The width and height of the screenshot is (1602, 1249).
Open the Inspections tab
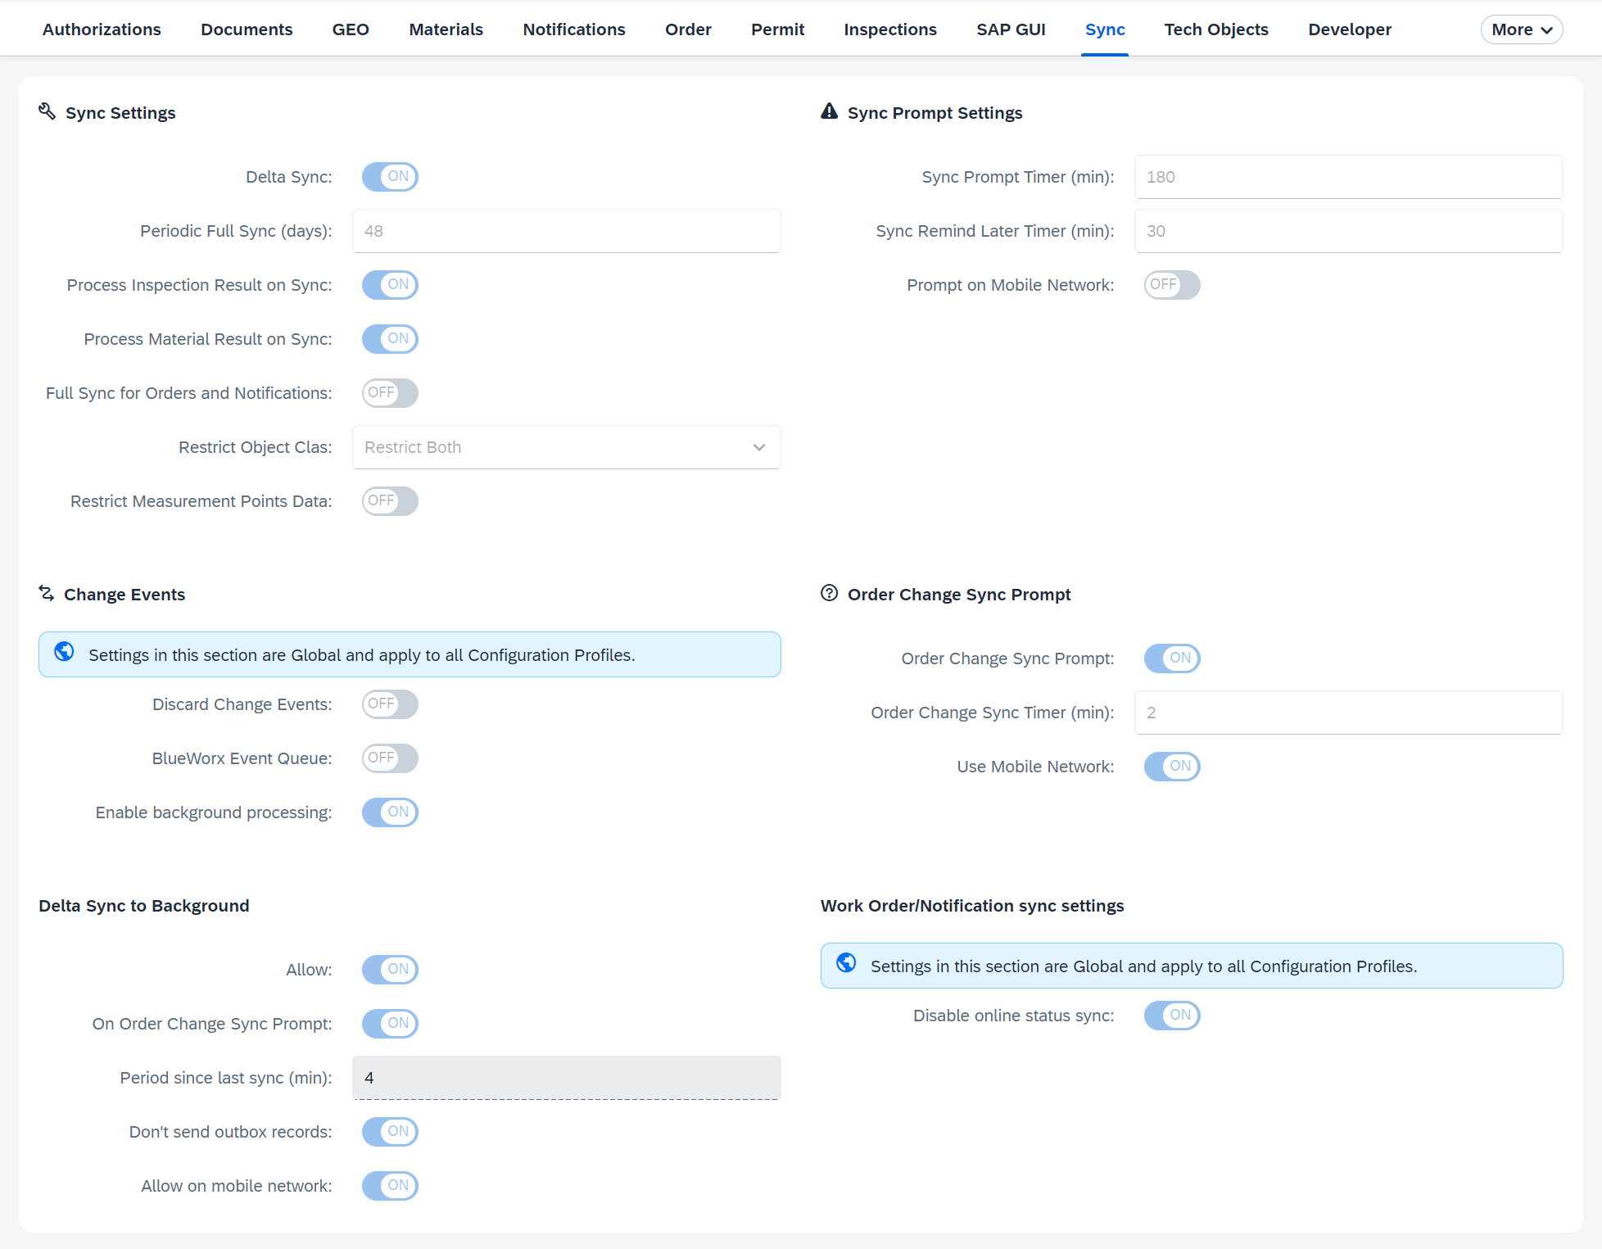(889, 29)
